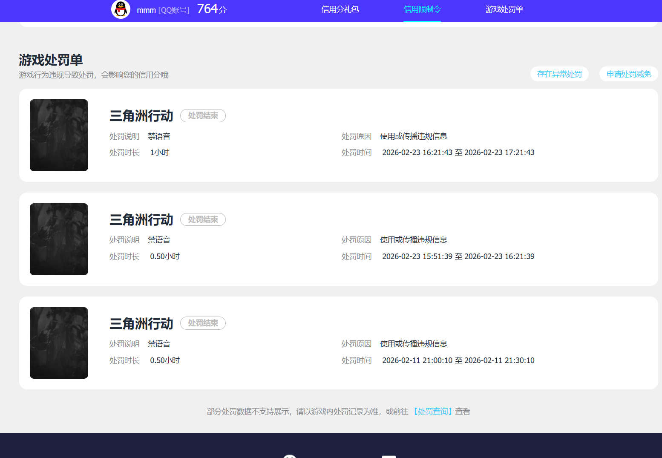Click the 三角洲行动 title on the 1小时 card
The image size is (662, 458).
coord(141,116)
